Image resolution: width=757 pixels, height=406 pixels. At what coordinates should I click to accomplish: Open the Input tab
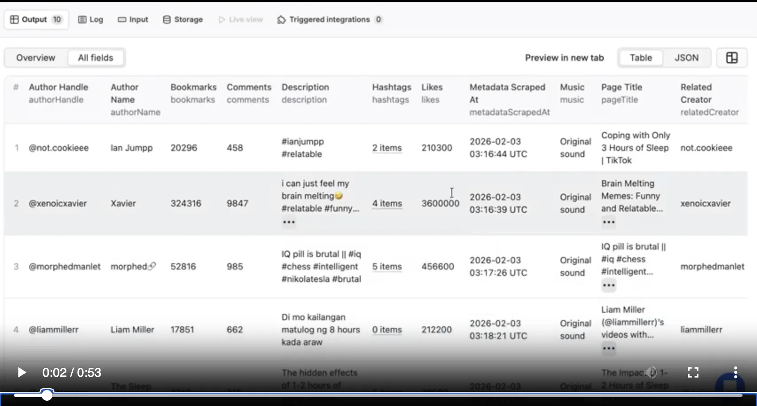tap(133, 20)
